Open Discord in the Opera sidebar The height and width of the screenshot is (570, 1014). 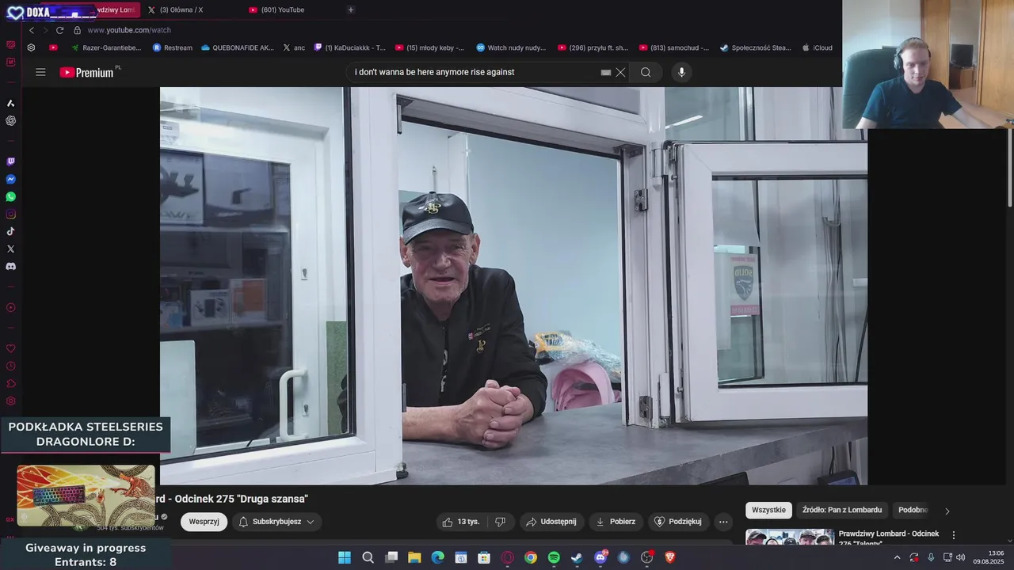10,266
